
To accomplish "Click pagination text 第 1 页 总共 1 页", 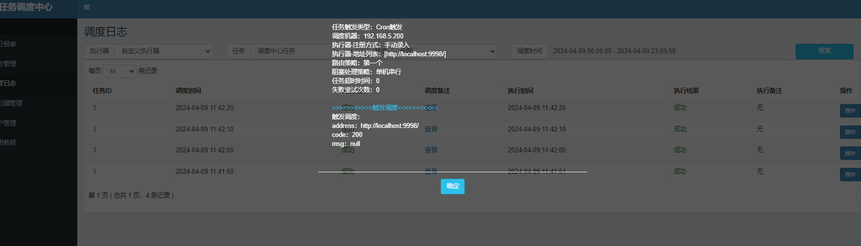I will tap(131, 195).
